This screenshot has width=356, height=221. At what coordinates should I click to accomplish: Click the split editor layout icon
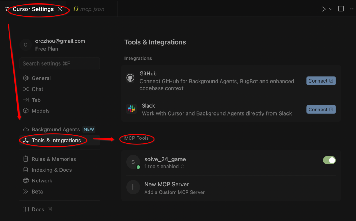[341, 9]
